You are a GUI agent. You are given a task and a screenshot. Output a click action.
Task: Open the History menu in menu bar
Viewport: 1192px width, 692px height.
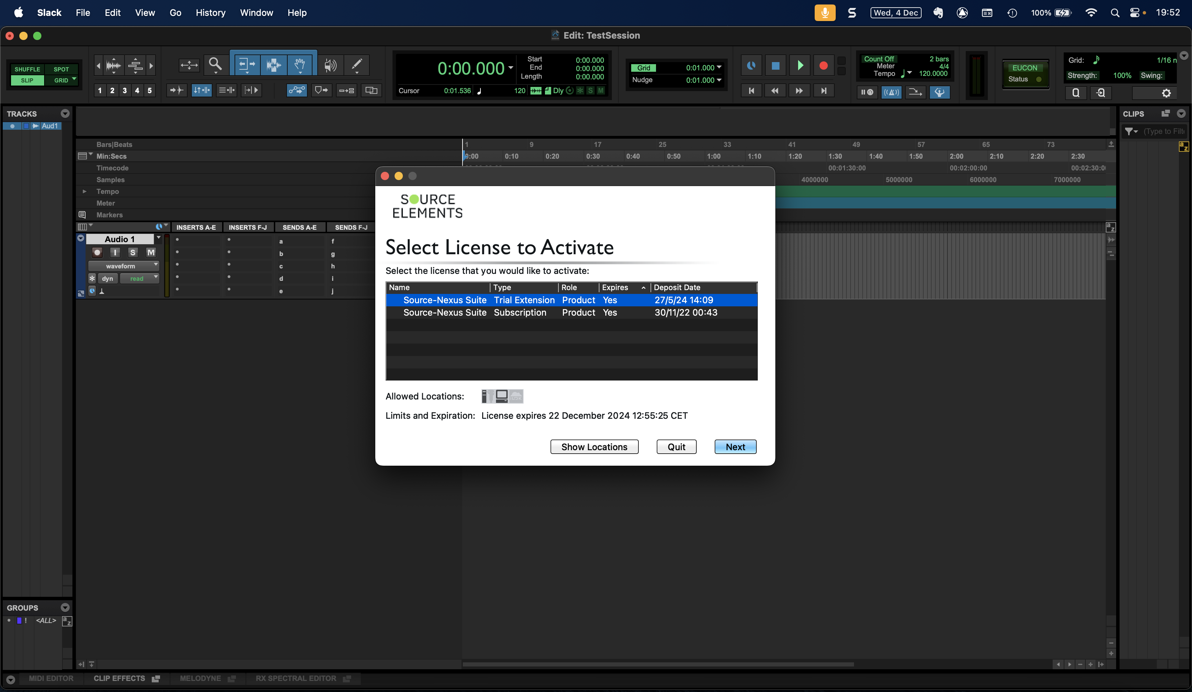pos(210,13)
